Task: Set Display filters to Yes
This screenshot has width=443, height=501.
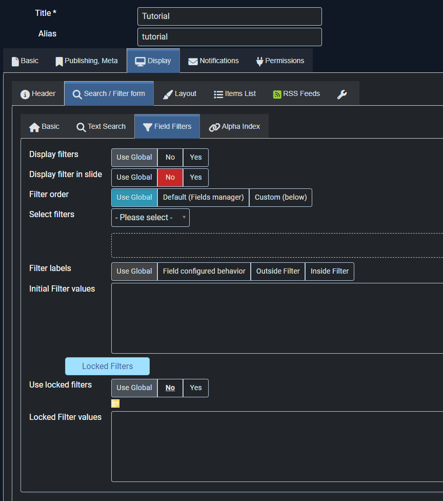Action: pos(196,157)
